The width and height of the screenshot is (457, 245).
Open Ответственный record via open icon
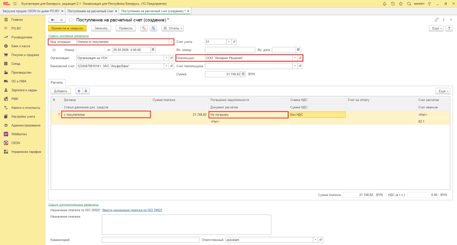(320, 240)
